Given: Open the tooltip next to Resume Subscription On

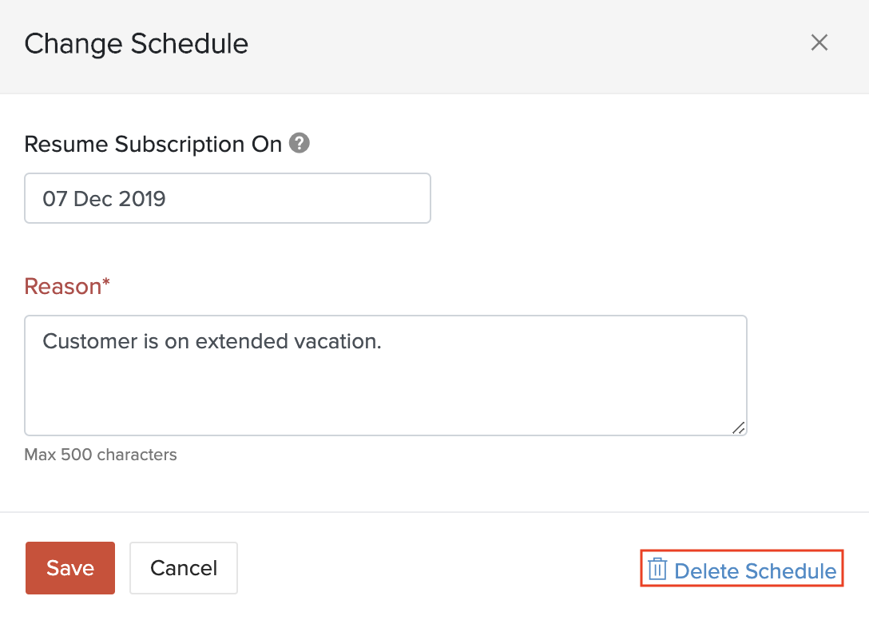Looking at the screenshot, I should 299,144.
